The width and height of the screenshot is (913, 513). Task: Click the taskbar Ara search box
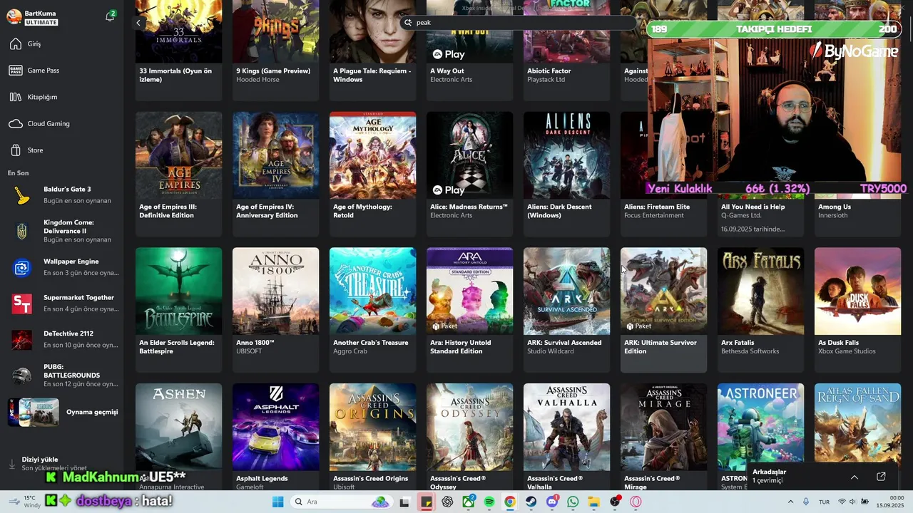pyautogui.click(x=340, y=502)
